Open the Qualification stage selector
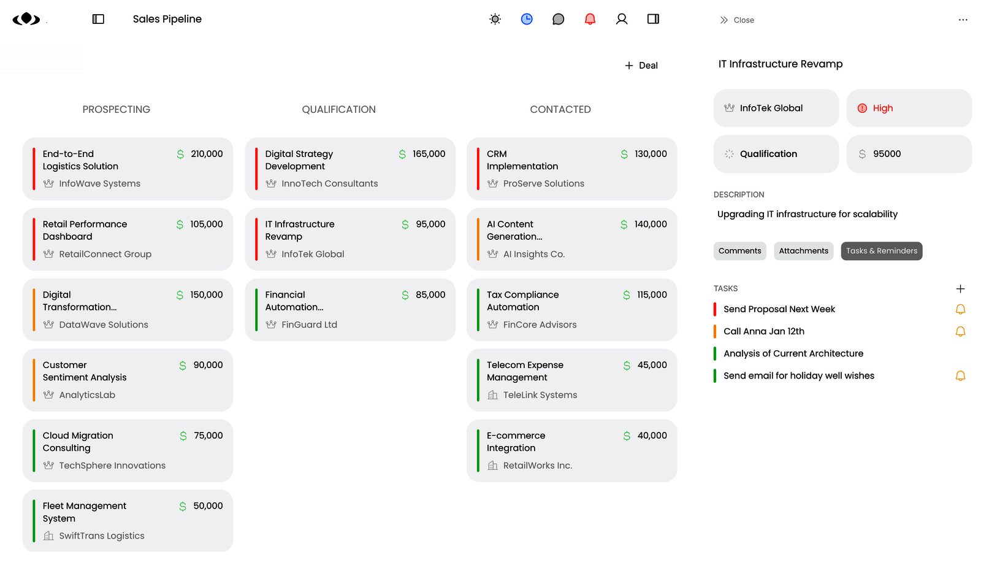Image resolution: width=981 pixels, height=565 pixels. click(x=776, y=154)
